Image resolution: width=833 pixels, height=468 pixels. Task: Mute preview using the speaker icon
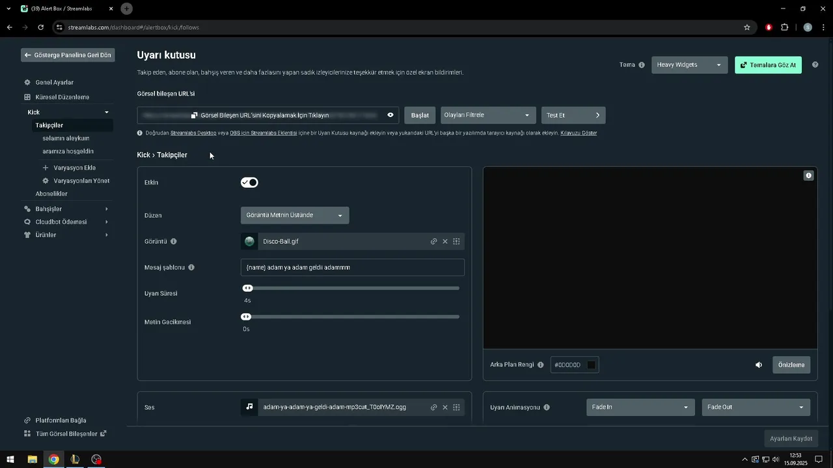(x=759, y=365)
